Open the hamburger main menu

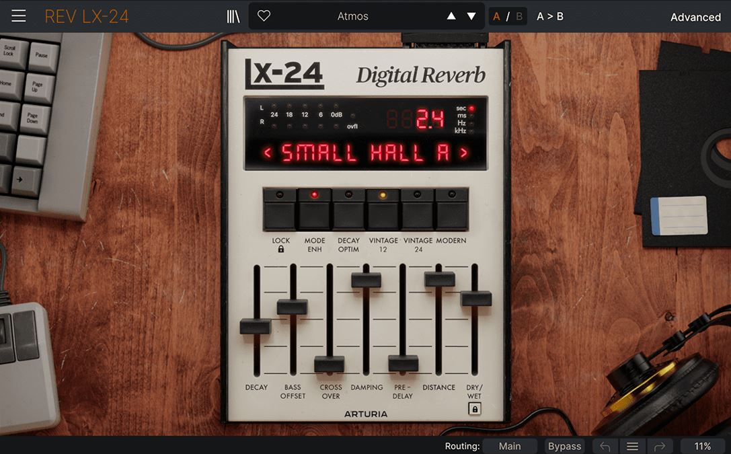coord(19,16)
